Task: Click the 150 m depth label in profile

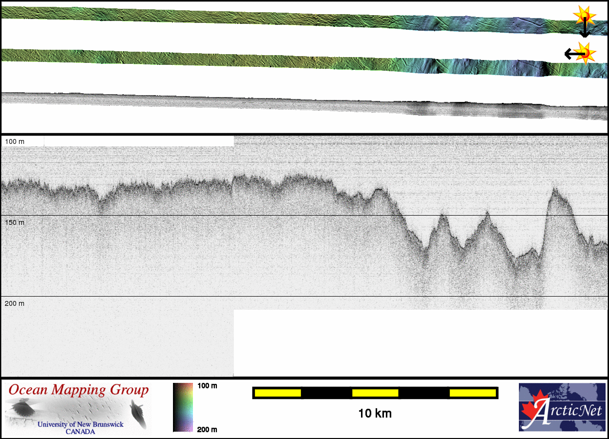Action: [x=15, y=222]
